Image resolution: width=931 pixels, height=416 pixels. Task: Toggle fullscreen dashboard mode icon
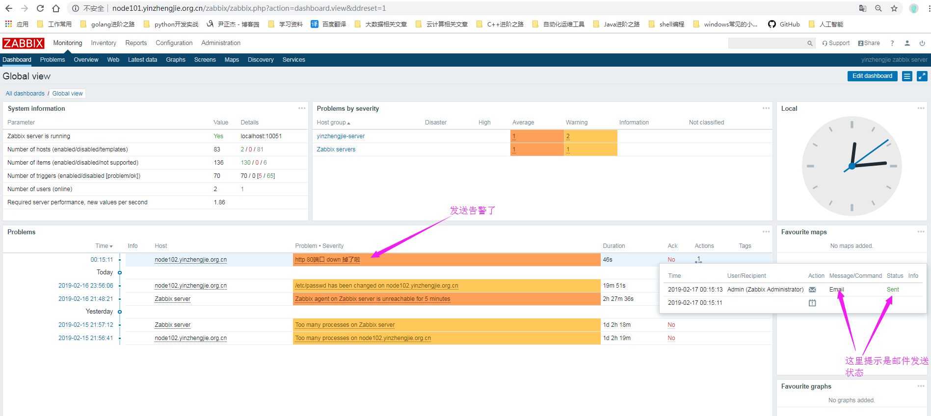pos(922,76)
